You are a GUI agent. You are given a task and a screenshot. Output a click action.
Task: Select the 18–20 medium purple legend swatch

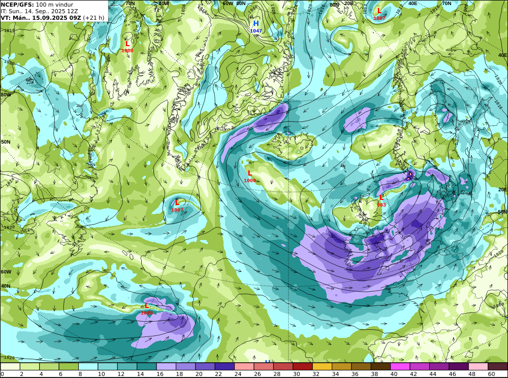coord(185,366)
